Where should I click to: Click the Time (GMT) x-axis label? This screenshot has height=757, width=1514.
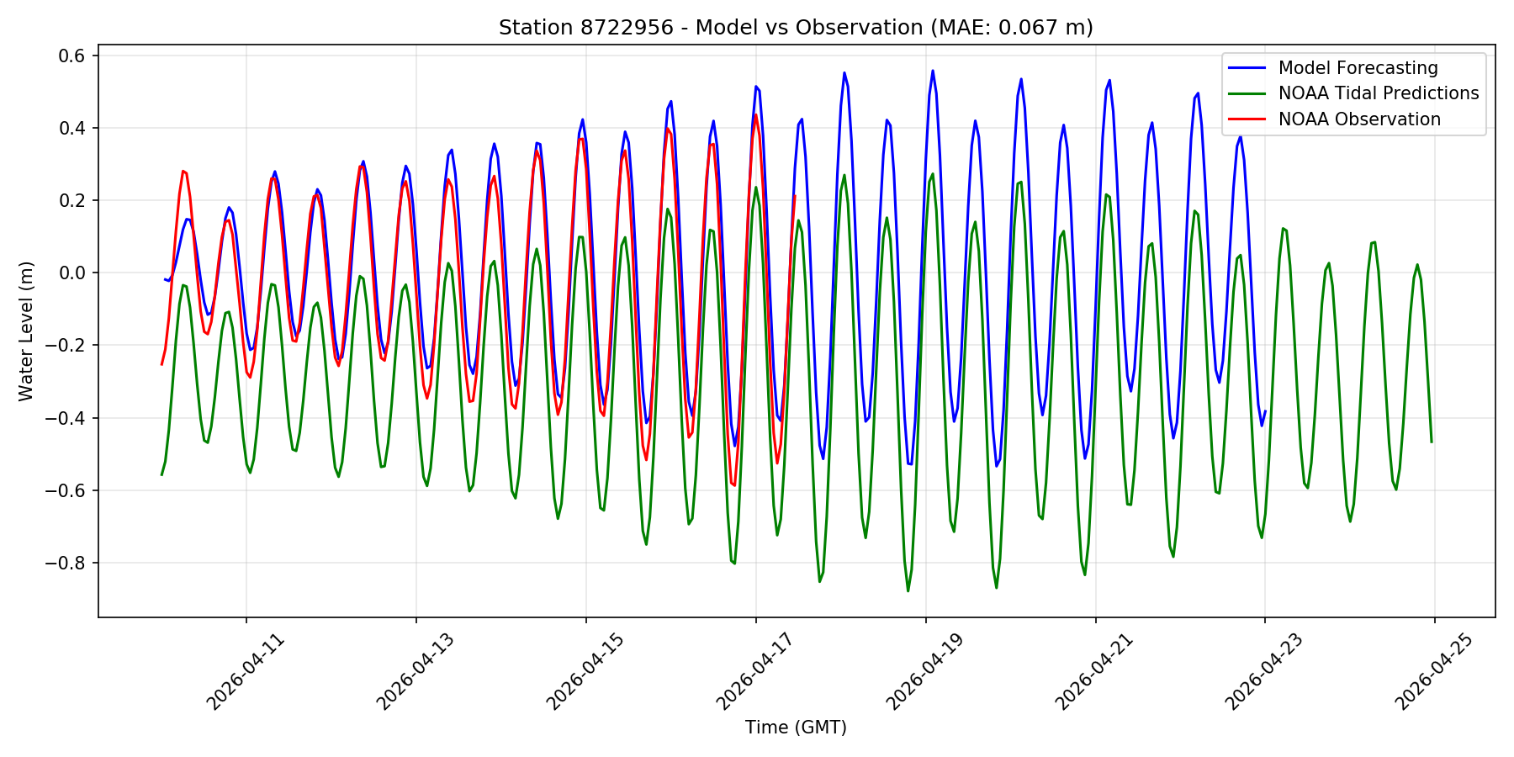[796, 728]
